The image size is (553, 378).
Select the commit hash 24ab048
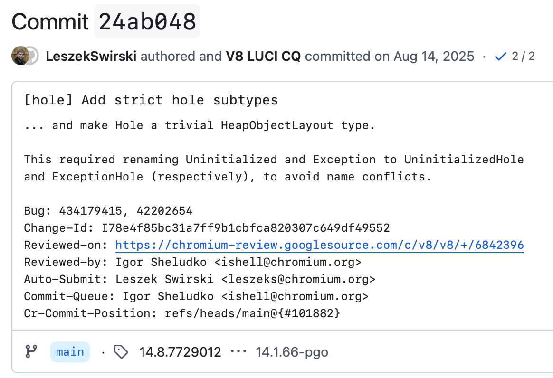click(147, 21)
